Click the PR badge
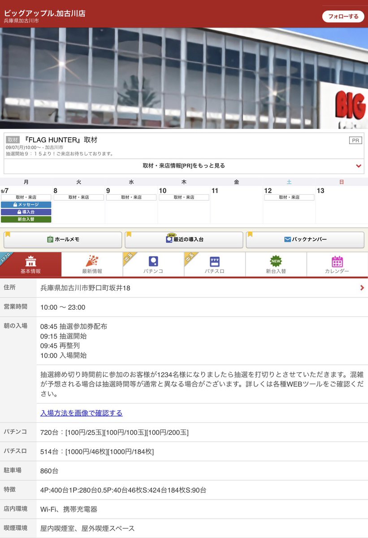Screen dimensions: 368x538 (355, 140)
